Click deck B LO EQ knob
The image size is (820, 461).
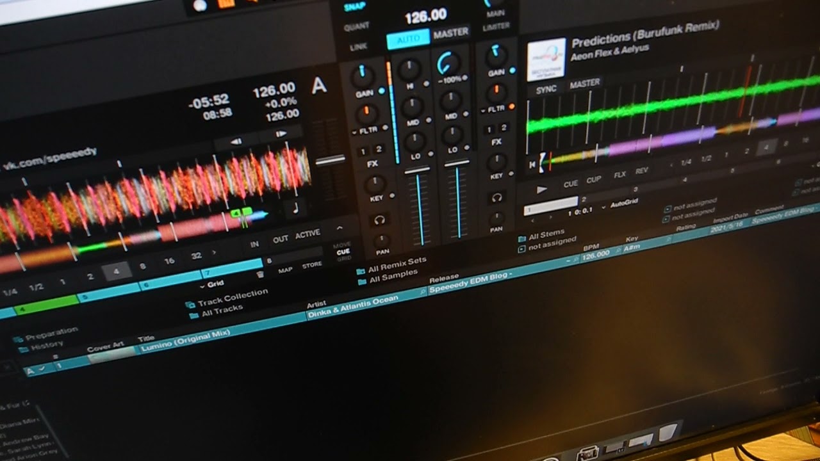[453, 135]
